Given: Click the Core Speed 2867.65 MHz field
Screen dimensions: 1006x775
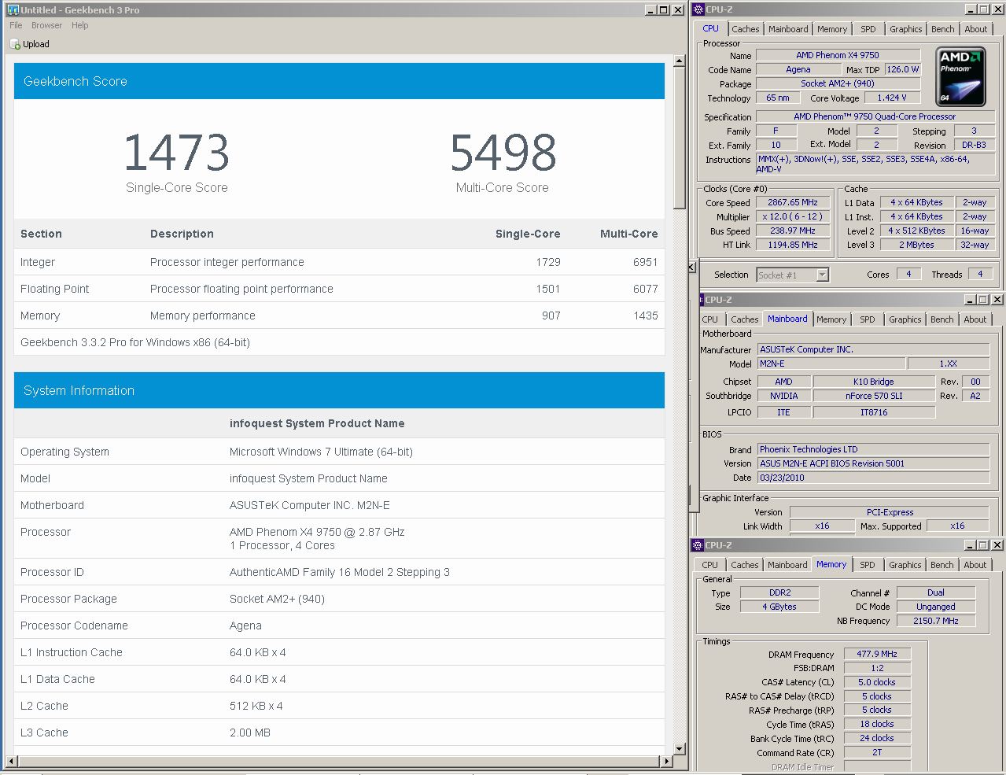Looking at the screenshot, I should coord(793,202).
